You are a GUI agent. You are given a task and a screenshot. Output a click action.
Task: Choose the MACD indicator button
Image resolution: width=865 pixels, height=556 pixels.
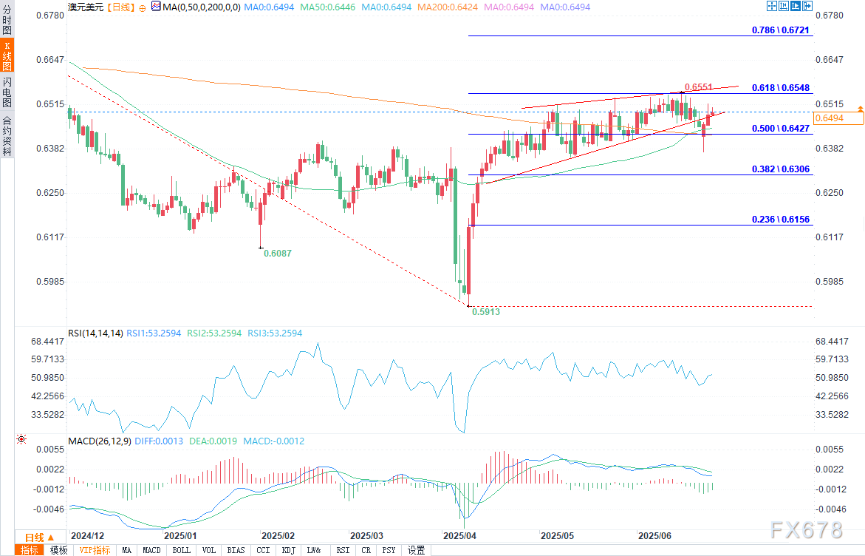(x=151, y=550)
